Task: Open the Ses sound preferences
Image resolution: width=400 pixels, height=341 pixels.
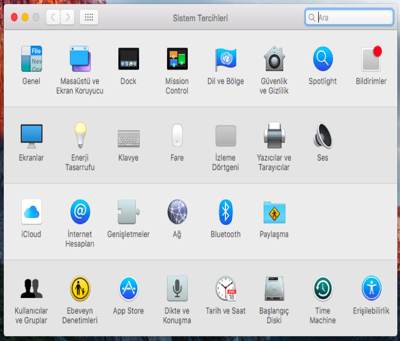Action: pyautogui.click(x=323, y=136)
